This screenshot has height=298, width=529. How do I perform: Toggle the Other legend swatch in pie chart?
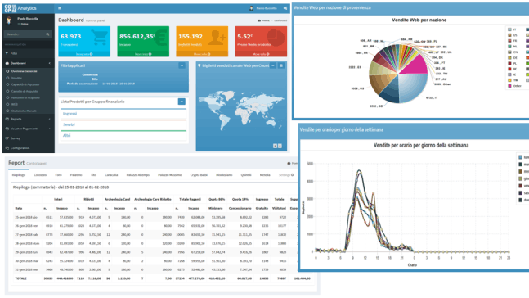[x=509, y=86]
